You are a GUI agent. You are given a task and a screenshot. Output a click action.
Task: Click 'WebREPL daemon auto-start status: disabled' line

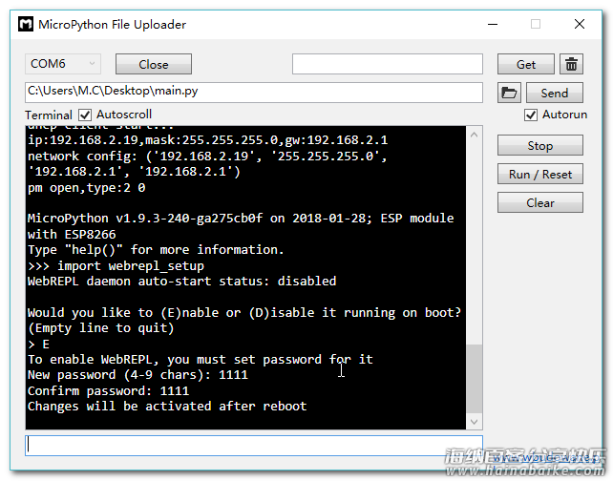pos(181,282)
